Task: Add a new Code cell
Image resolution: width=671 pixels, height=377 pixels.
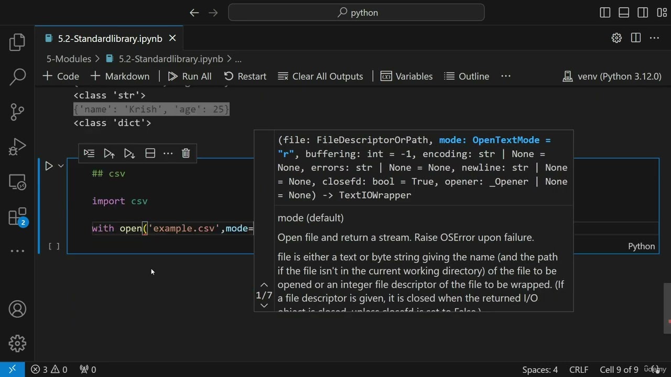Action: pyautogui.click(x=61, y=76)
